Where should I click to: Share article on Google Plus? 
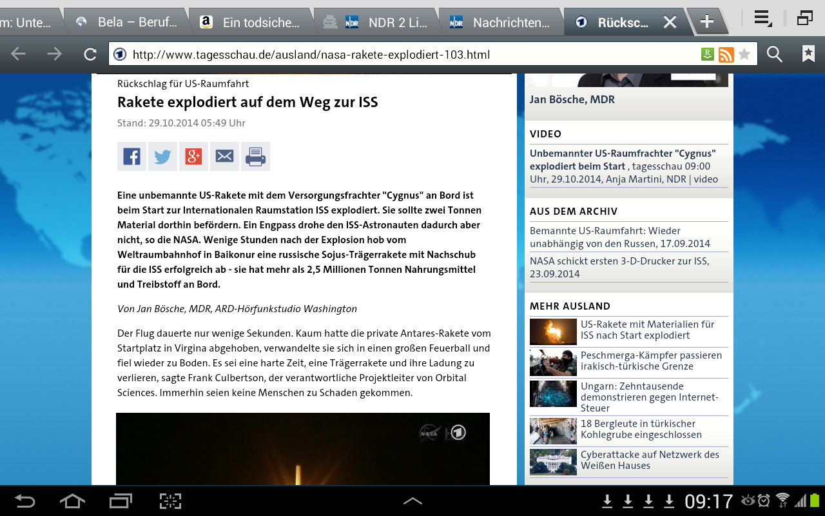193,157
